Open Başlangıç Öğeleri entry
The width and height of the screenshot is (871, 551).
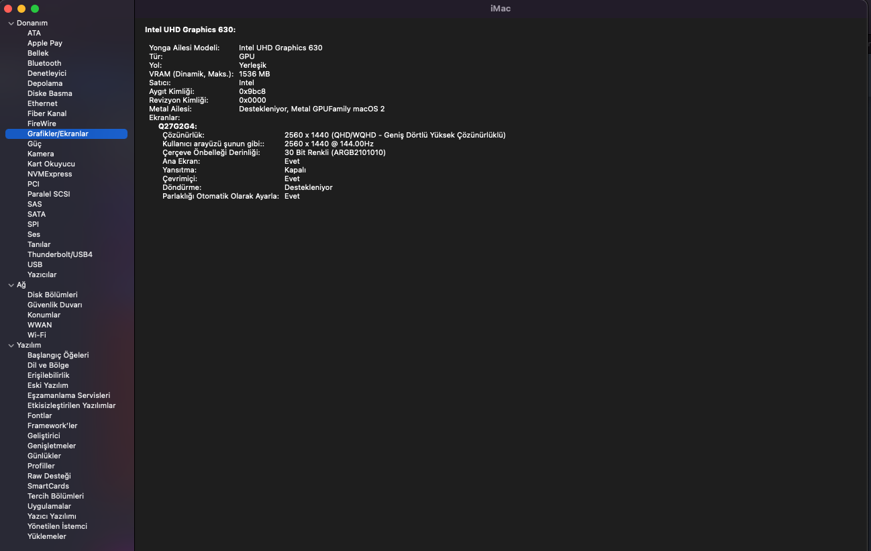click(x=58, y=355)
